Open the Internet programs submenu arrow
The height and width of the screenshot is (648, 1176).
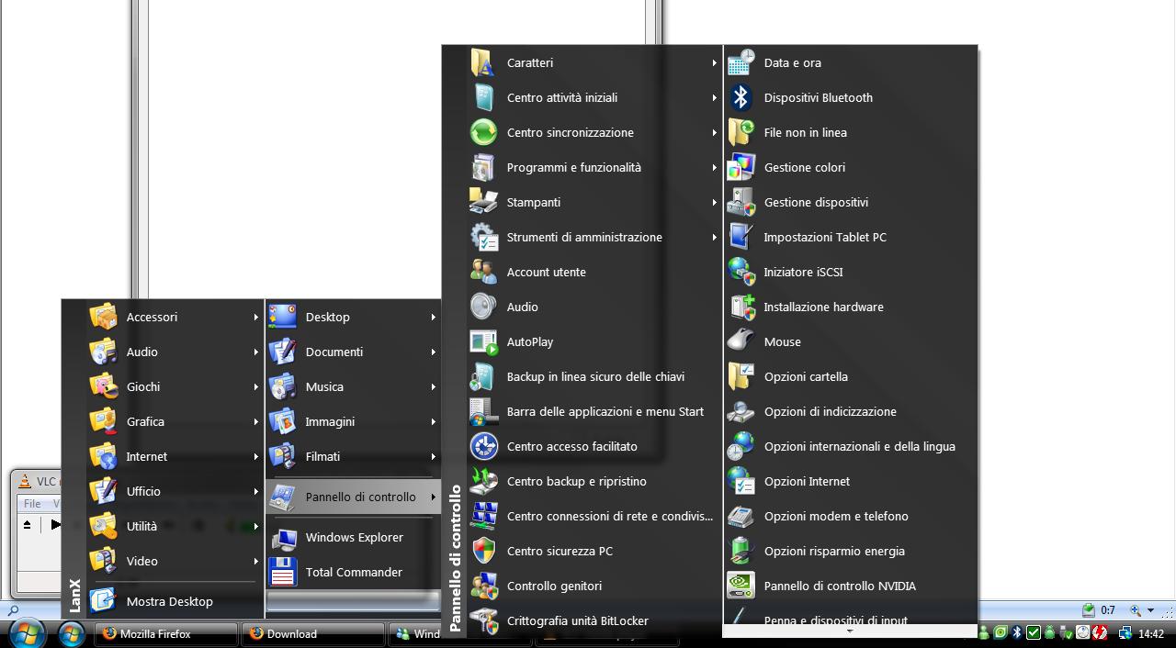pyautogui.click(x=256, y=457)
